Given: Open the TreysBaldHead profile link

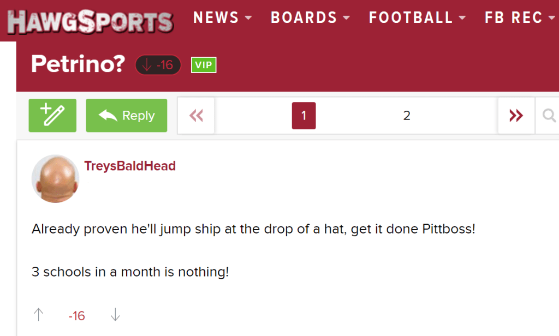Looking at the screenshot, I should (130, 166).
